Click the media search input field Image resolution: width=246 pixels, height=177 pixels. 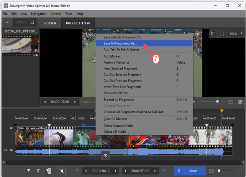click(20, 22)
